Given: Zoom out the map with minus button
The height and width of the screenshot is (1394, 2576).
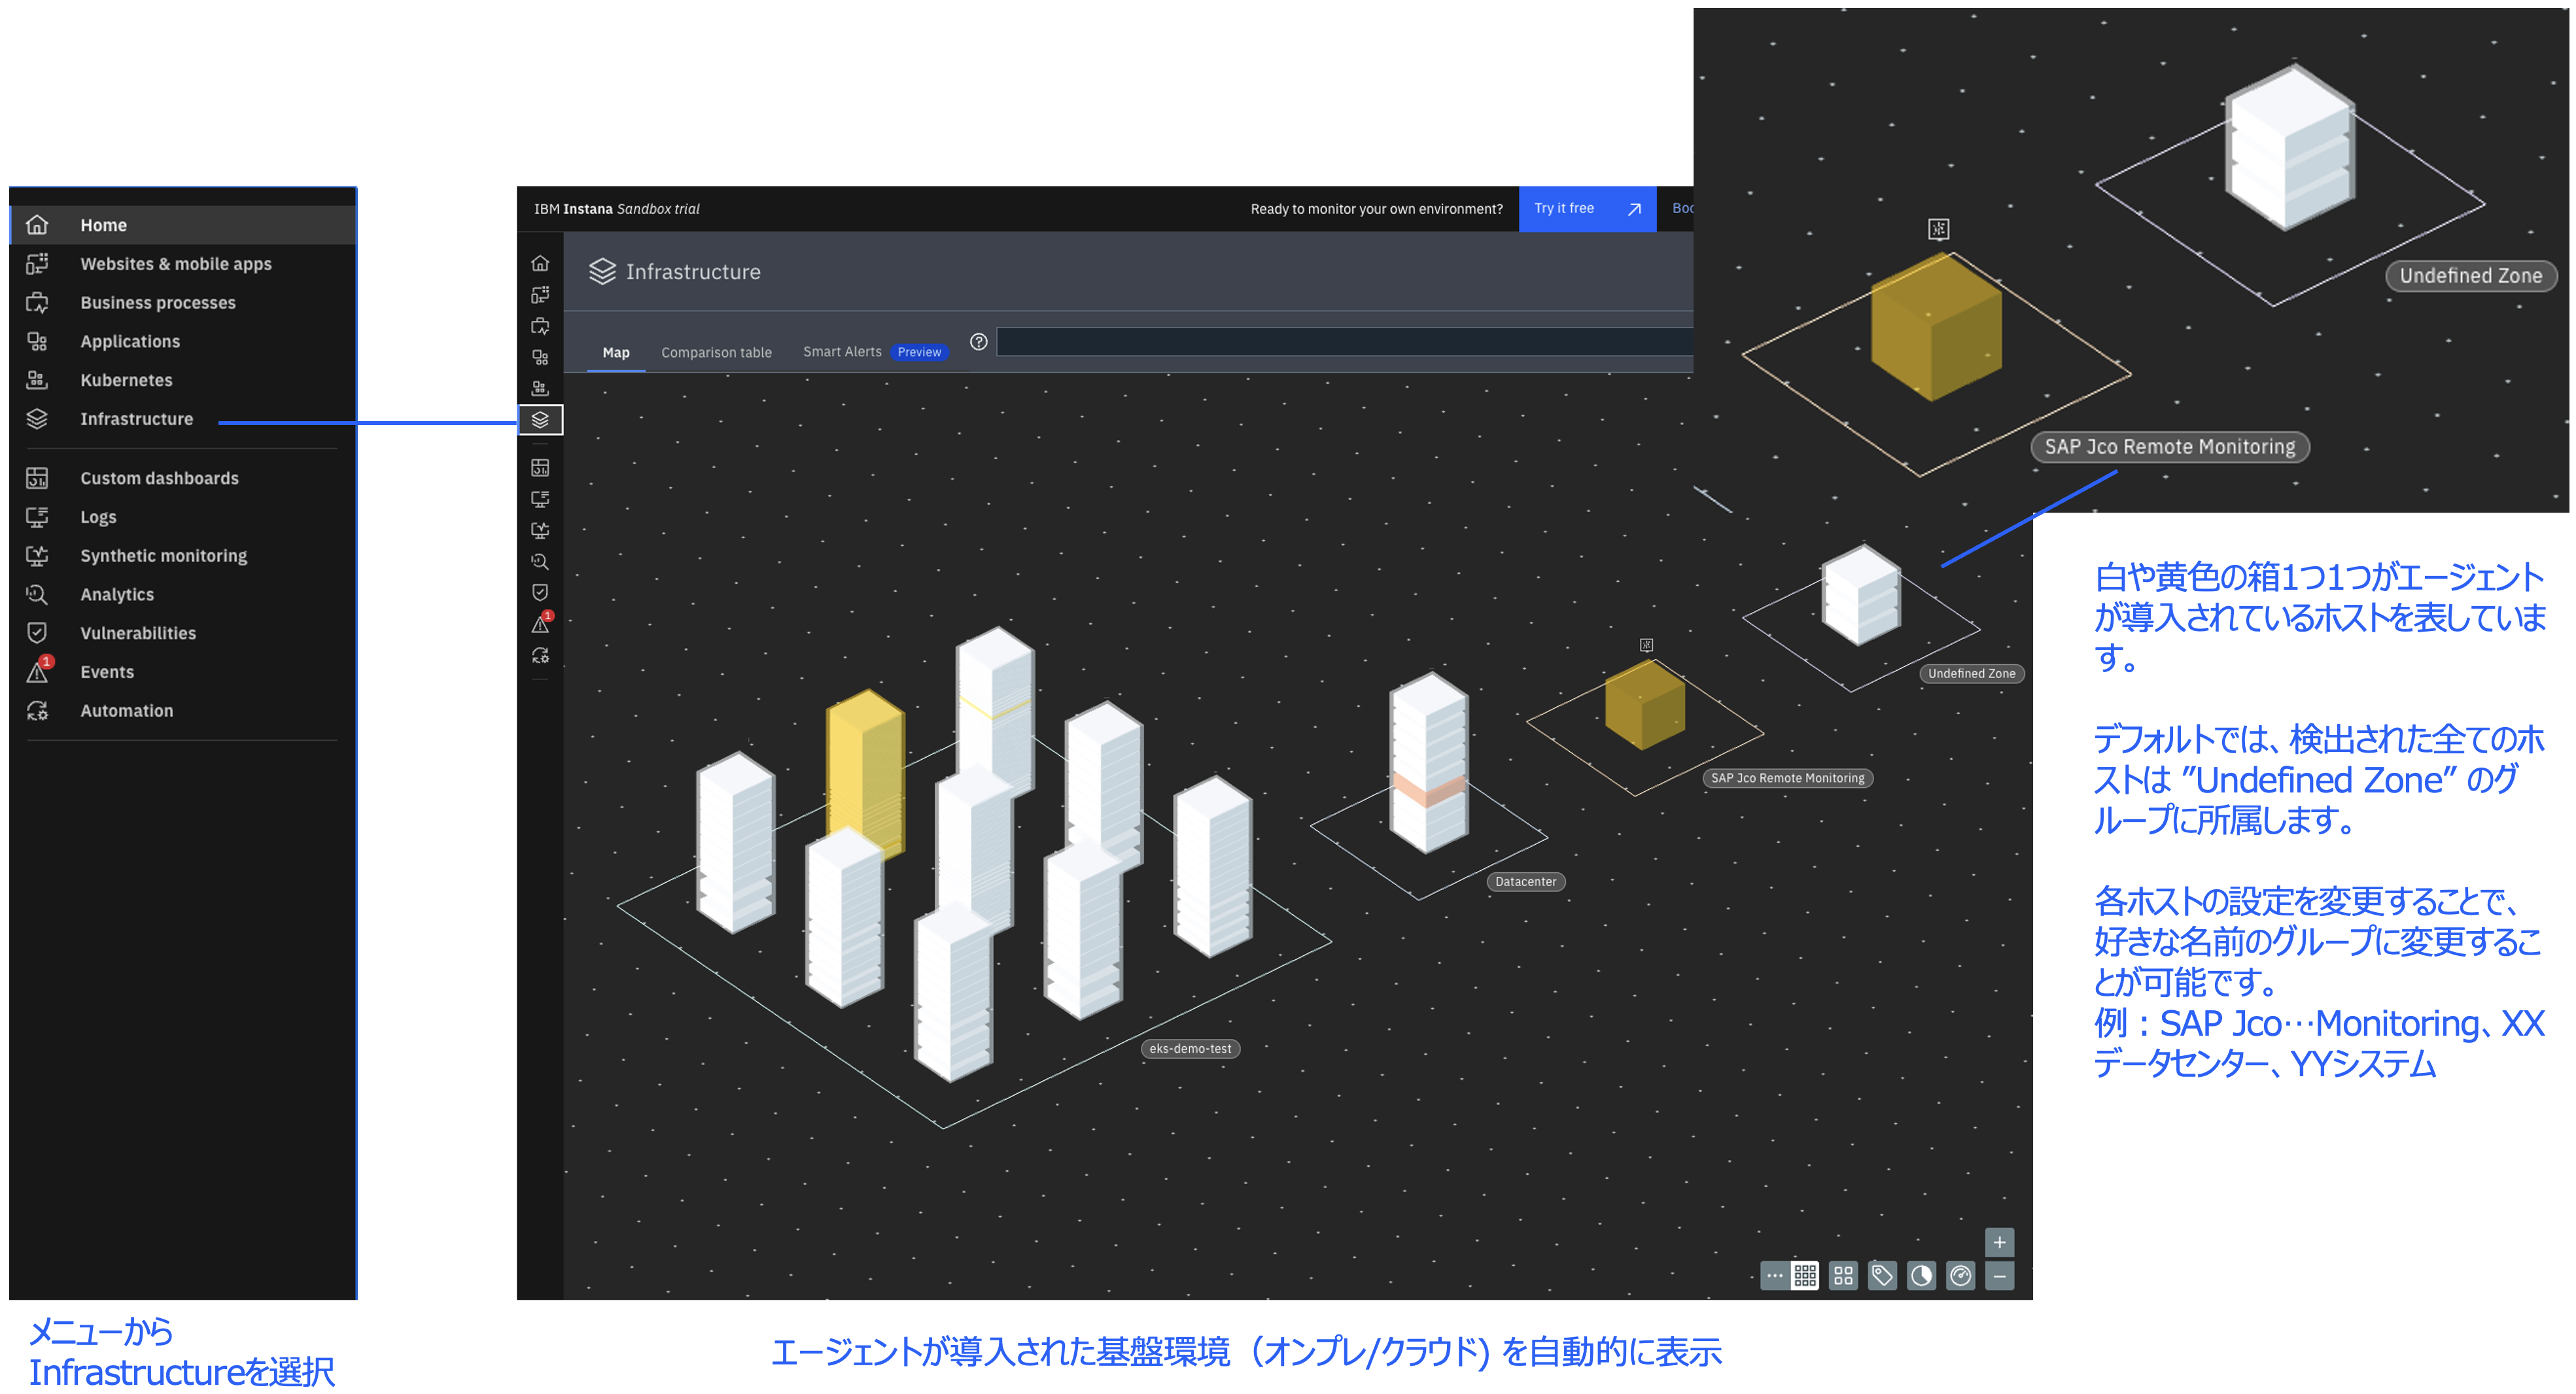Looking at the screenshot, I should coord(1999,1276).
